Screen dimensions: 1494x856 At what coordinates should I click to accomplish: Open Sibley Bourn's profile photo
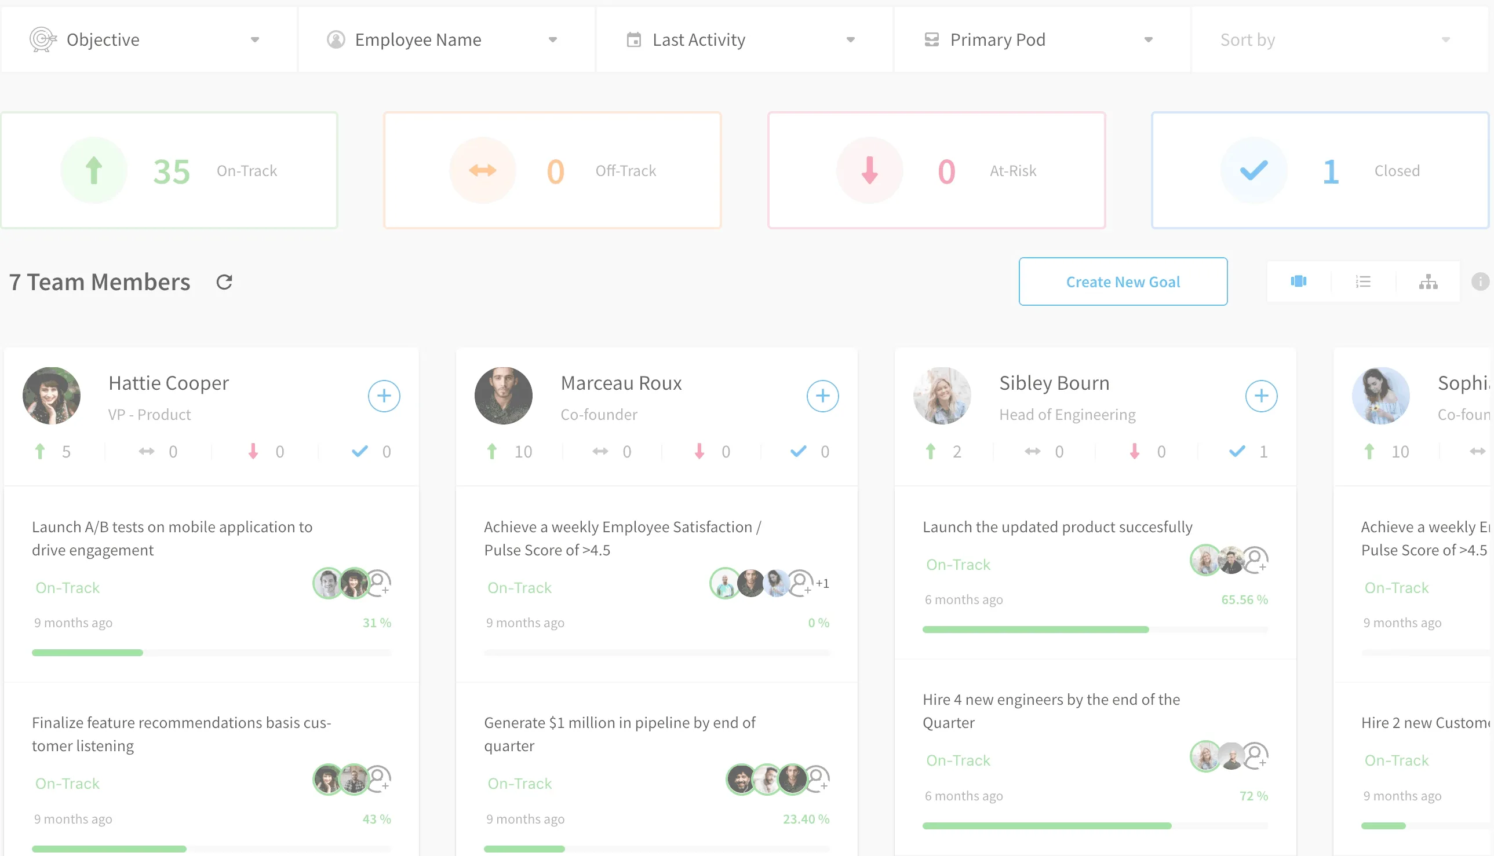click(942, 396)
